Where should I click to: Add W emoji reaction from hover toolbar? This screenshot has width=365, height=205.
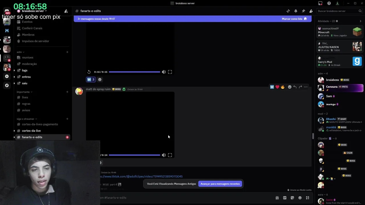[272, 87]
